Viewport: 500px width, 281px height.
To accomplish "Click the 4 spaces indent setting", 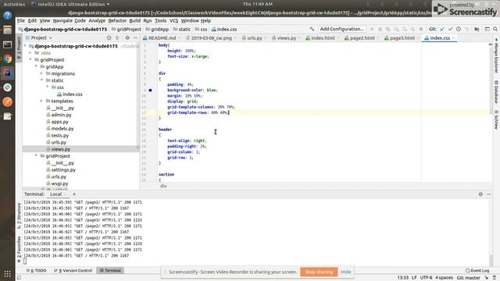I will [444, 278].
